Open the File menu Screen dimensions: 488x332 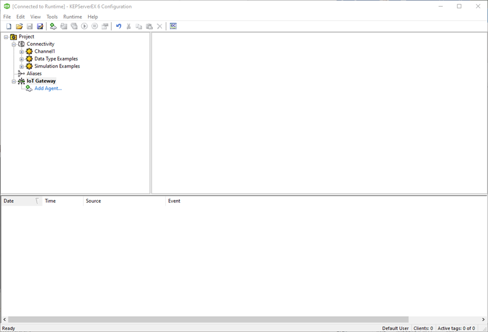point(7,17)
